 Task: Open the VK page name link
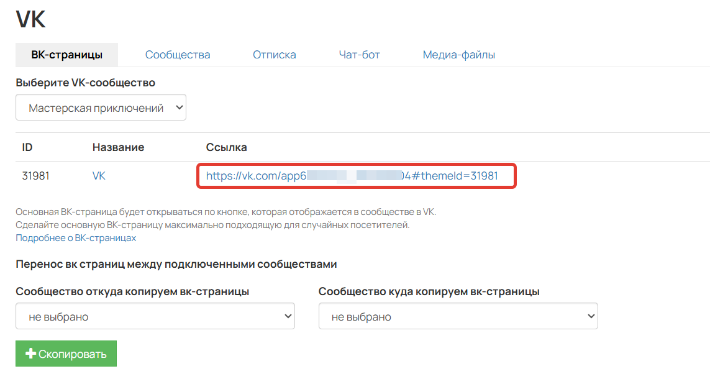pyautogui.click(x=99, y=176)
